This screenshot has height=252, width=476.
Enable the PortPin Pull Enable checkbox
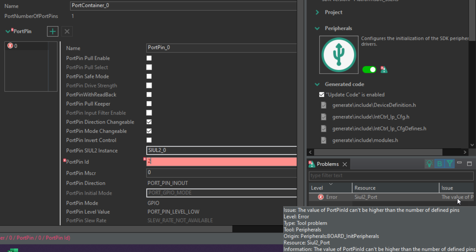[149, 58]
